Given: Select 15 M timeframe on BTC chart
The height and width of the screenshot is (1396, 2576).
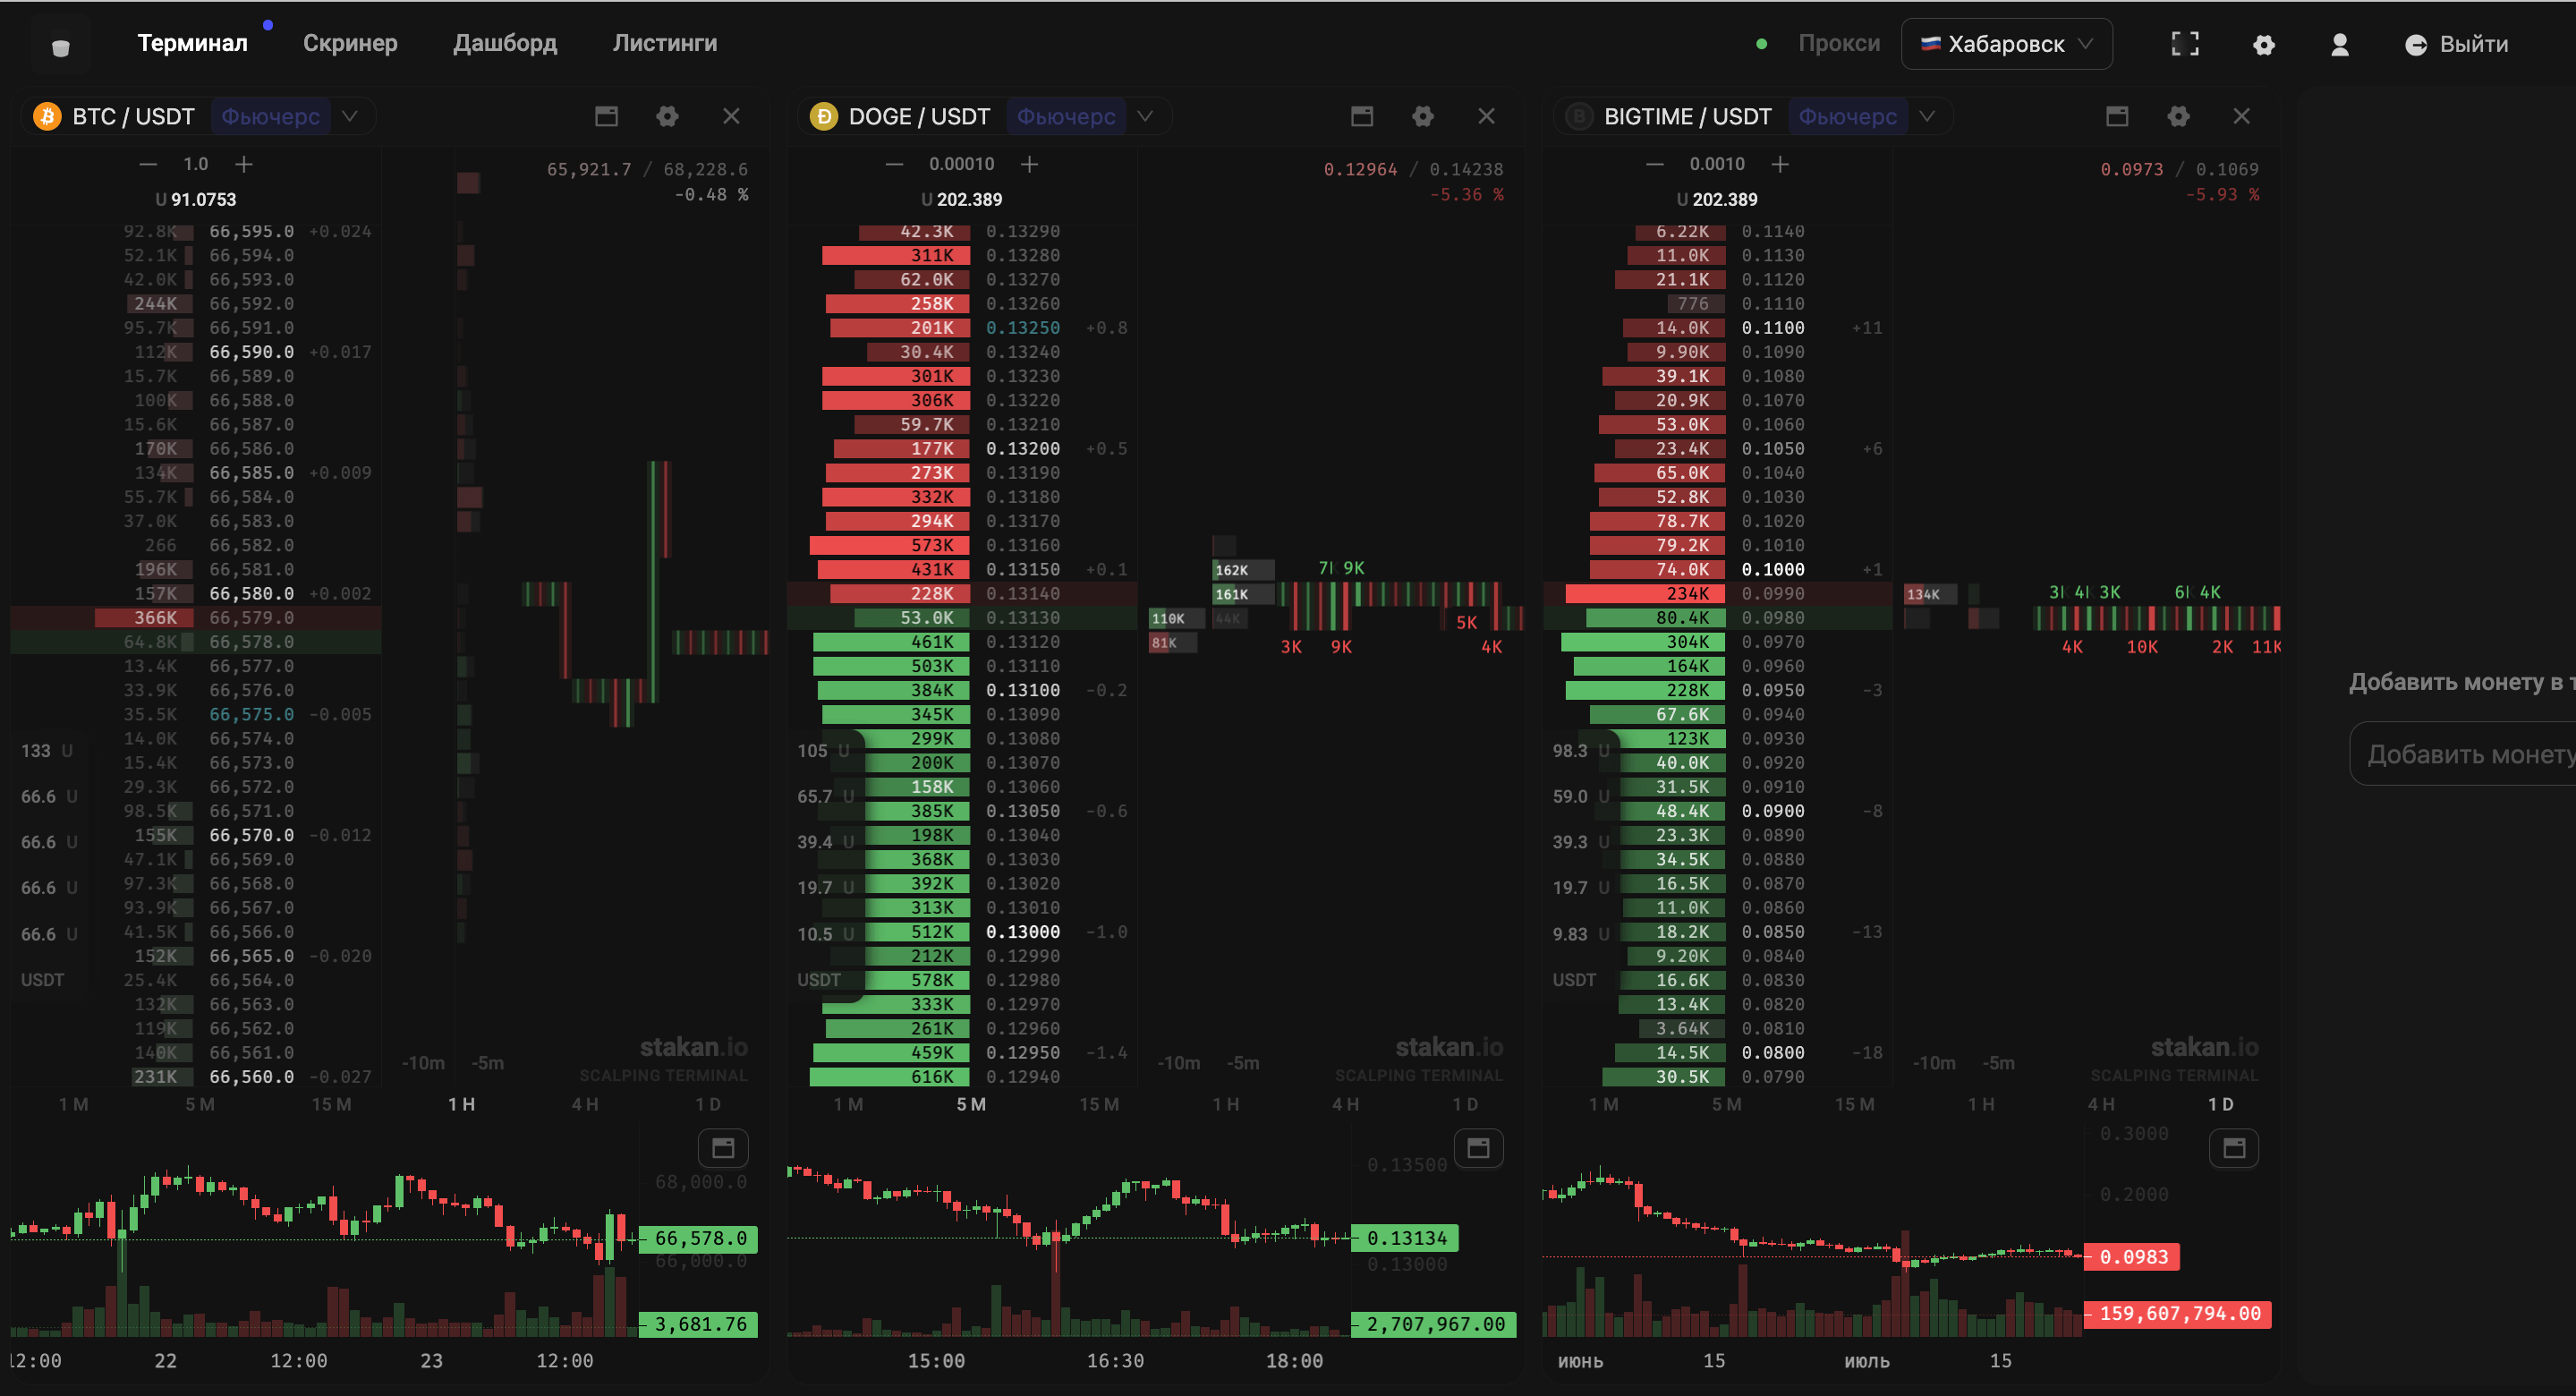Looking at the screenshot, I should pyautogui.click(x=331, y=1104).
